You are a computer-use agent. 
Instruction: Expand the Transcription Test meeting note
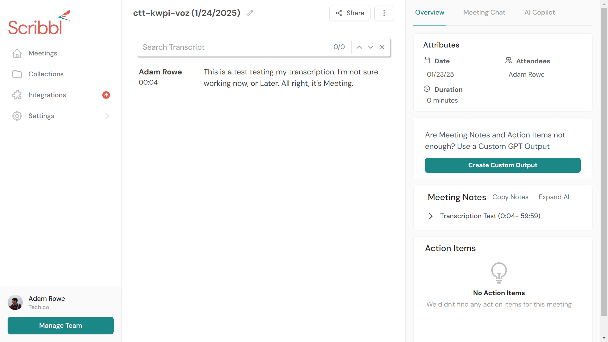pyautogui.click(x=431, y=216)
